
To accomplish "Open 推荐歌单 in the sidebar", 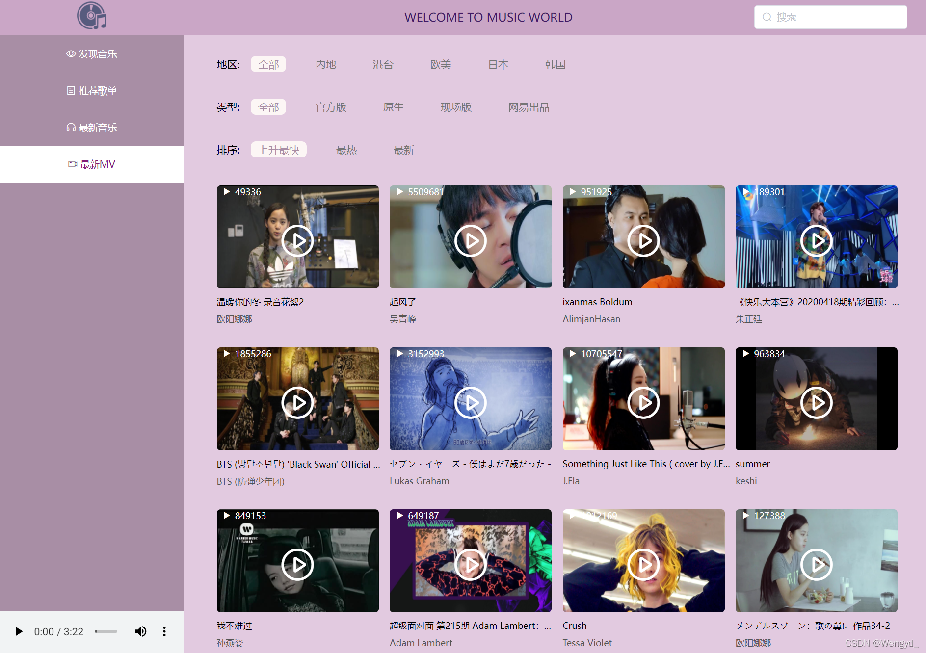I will 92,91.
